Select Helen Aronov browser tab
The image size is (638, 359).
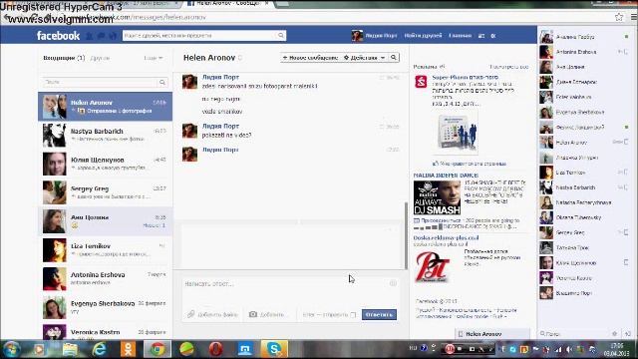pos(228,3)
